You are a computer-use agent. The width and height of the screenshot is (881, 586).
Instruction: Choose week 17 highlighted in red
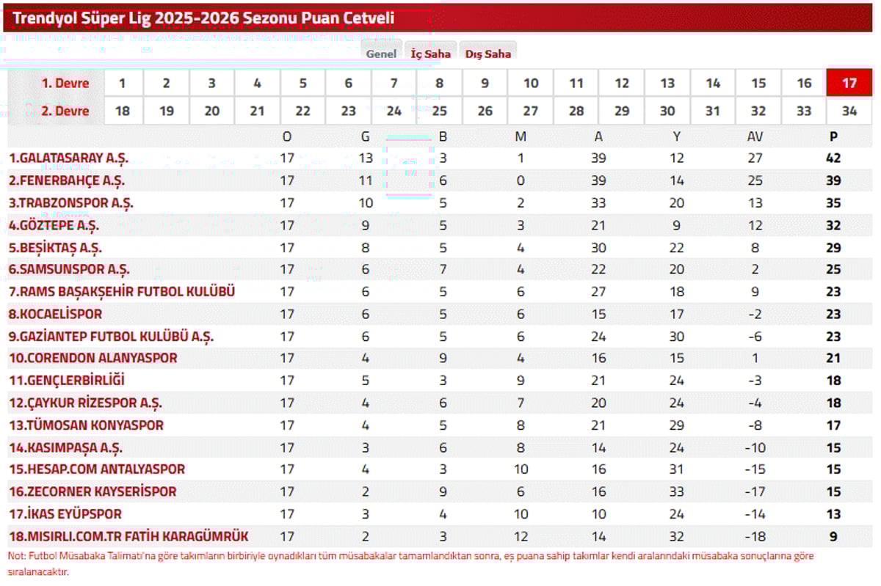pos(849,83)
